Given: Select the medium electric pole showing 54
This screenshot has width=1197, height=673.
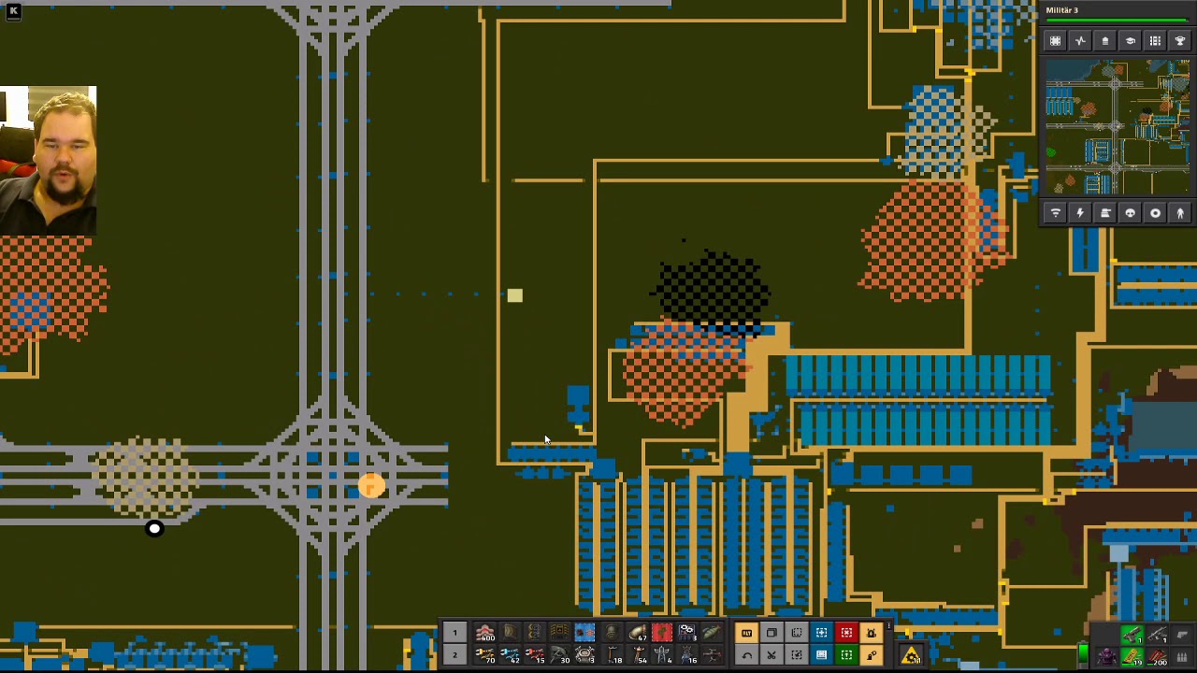Looking at the screenshot, I should coord(636,655).
